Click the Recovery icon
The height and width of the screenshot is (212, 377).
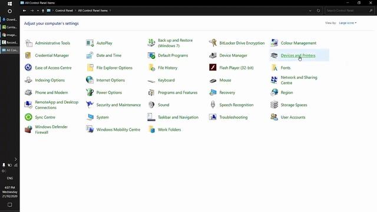coord(213,92)
